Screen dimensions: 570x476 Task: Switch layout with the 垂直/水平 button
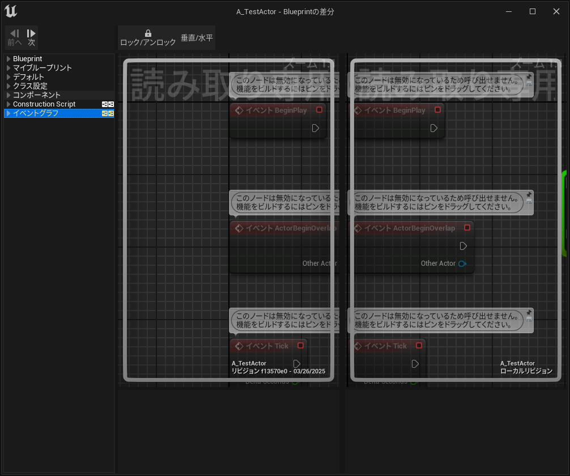pyautogui.click(x=197, y=38)
